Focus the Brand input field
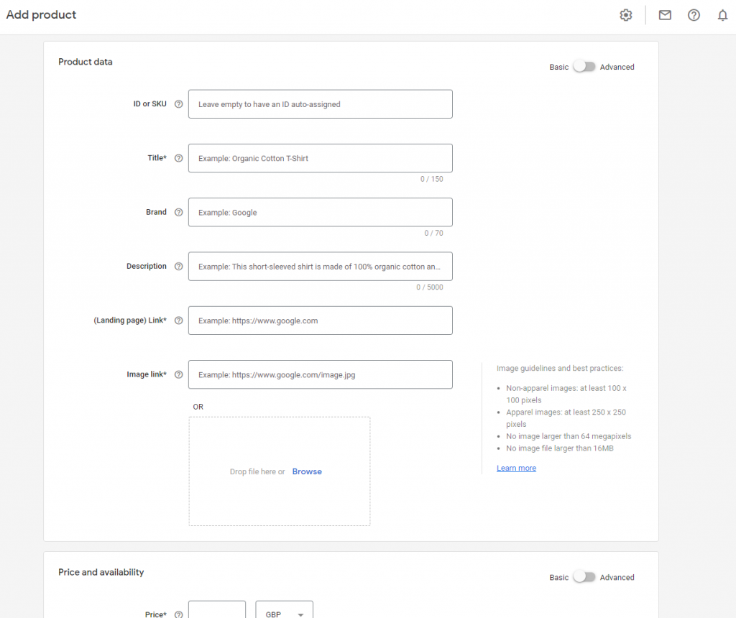The width and height of the screenshot is (736, 618). pos(320,212)
